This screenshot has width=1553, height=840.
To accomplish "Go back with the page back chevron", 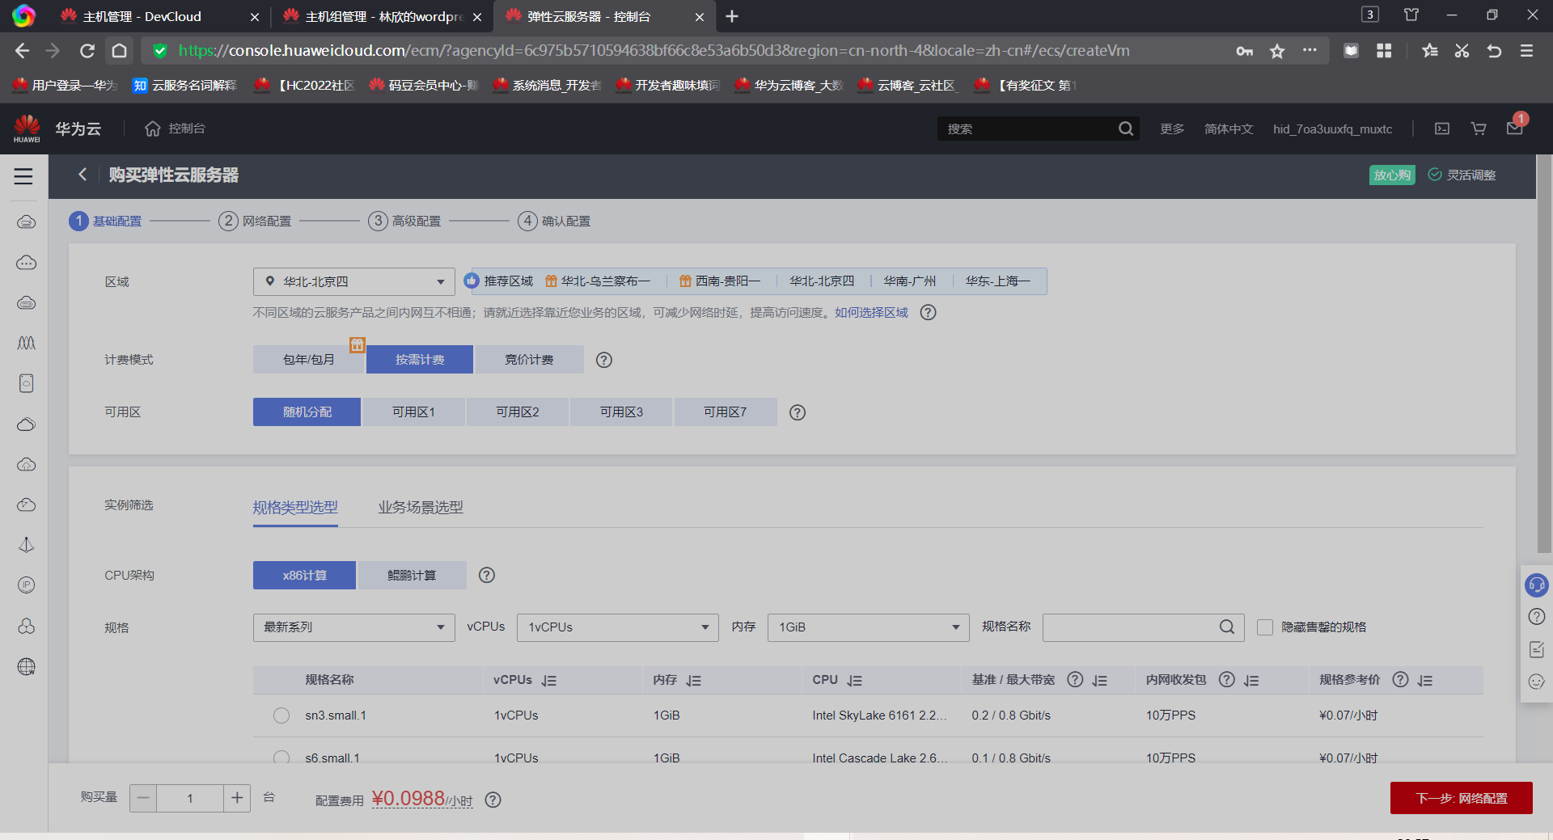I will [x=83, y=175].
